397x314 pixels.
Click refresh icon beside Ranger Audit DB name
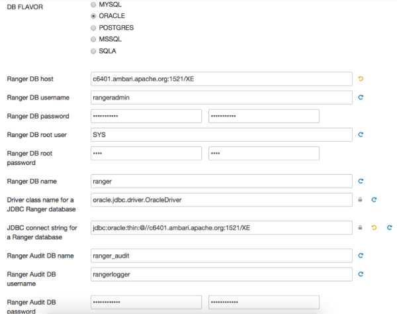[361, 255]
